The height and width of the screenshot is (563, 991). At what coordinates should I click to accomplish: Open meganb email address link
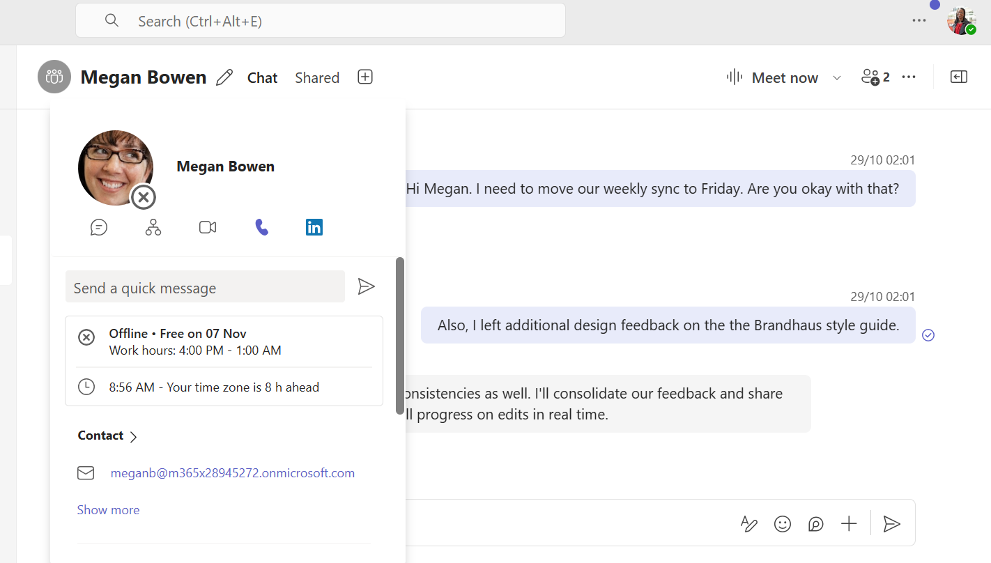point(233,473)
